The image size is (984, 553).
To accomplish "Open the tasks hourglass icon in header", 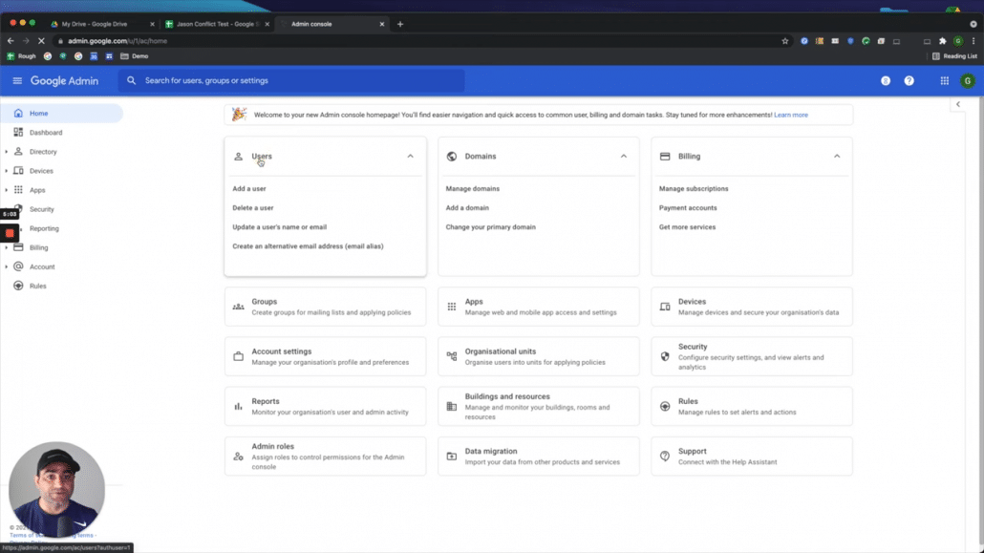I will [x=886, y=80].
